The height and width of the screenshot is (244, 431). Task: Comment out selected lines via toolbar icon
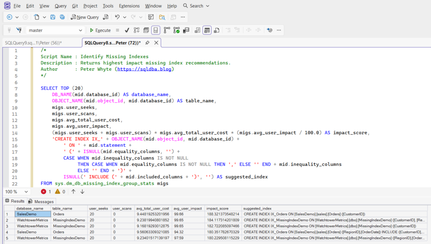tap(229, 30)
